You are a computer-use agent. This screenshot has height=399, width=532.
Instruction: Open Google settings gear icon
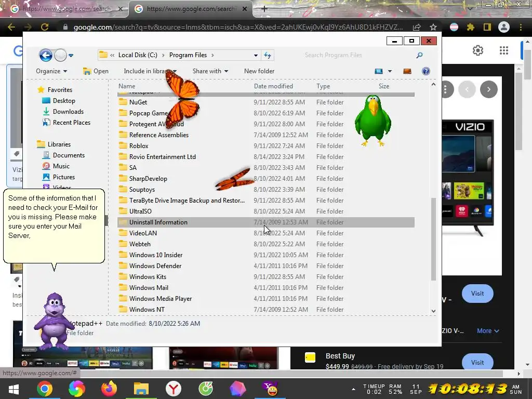pyautogui.click(x=478, y=50)
